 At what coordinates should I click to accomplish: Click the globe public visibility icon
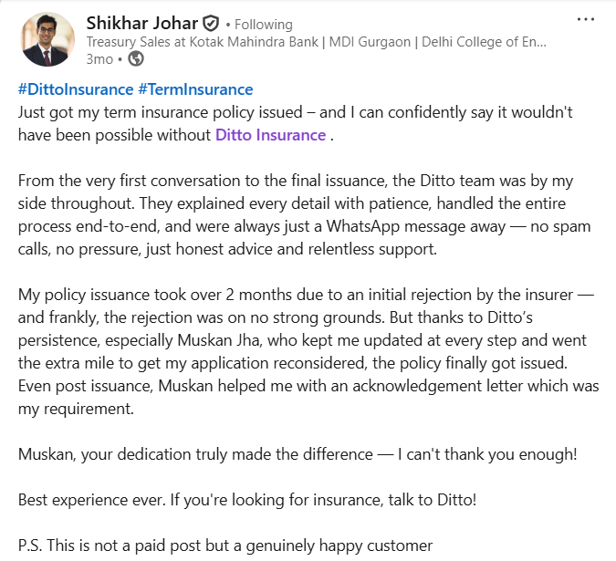[x=136, y=59]
